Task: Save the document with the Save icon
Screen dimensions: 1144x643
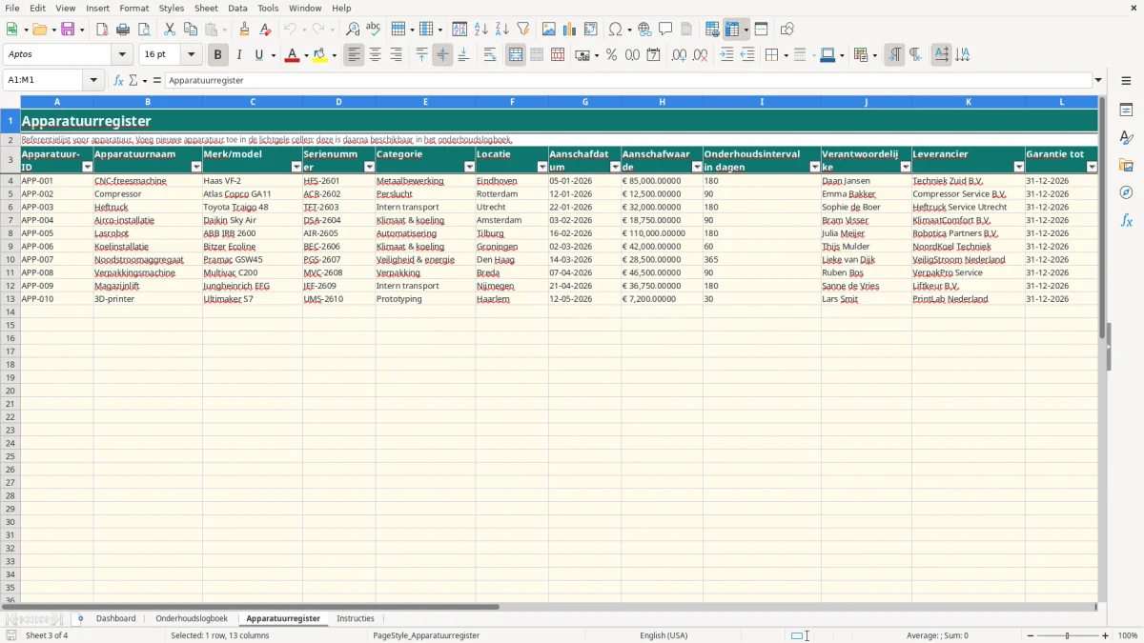Action: click(68, 30)
